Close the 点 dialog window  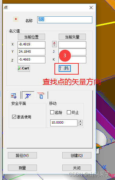(x=91, y=8)
